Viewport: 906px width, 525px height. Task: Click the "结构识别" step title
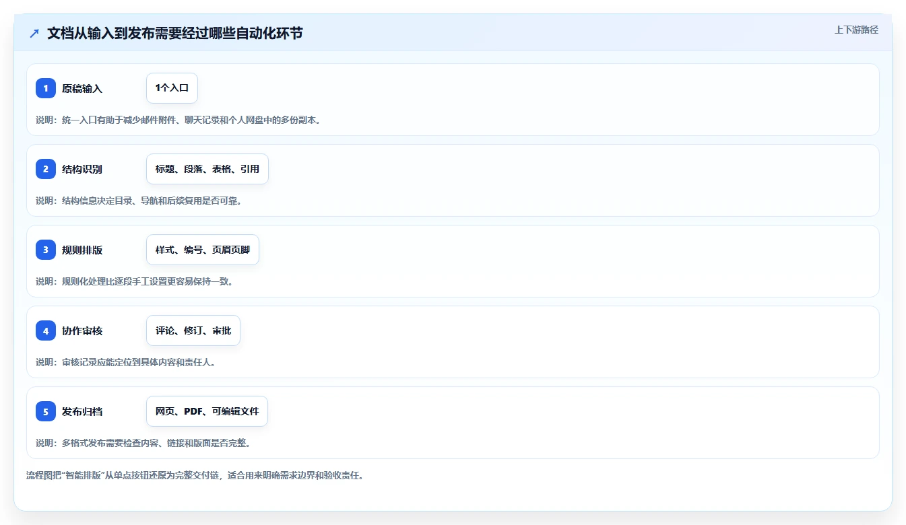click(x=82, y=169)
